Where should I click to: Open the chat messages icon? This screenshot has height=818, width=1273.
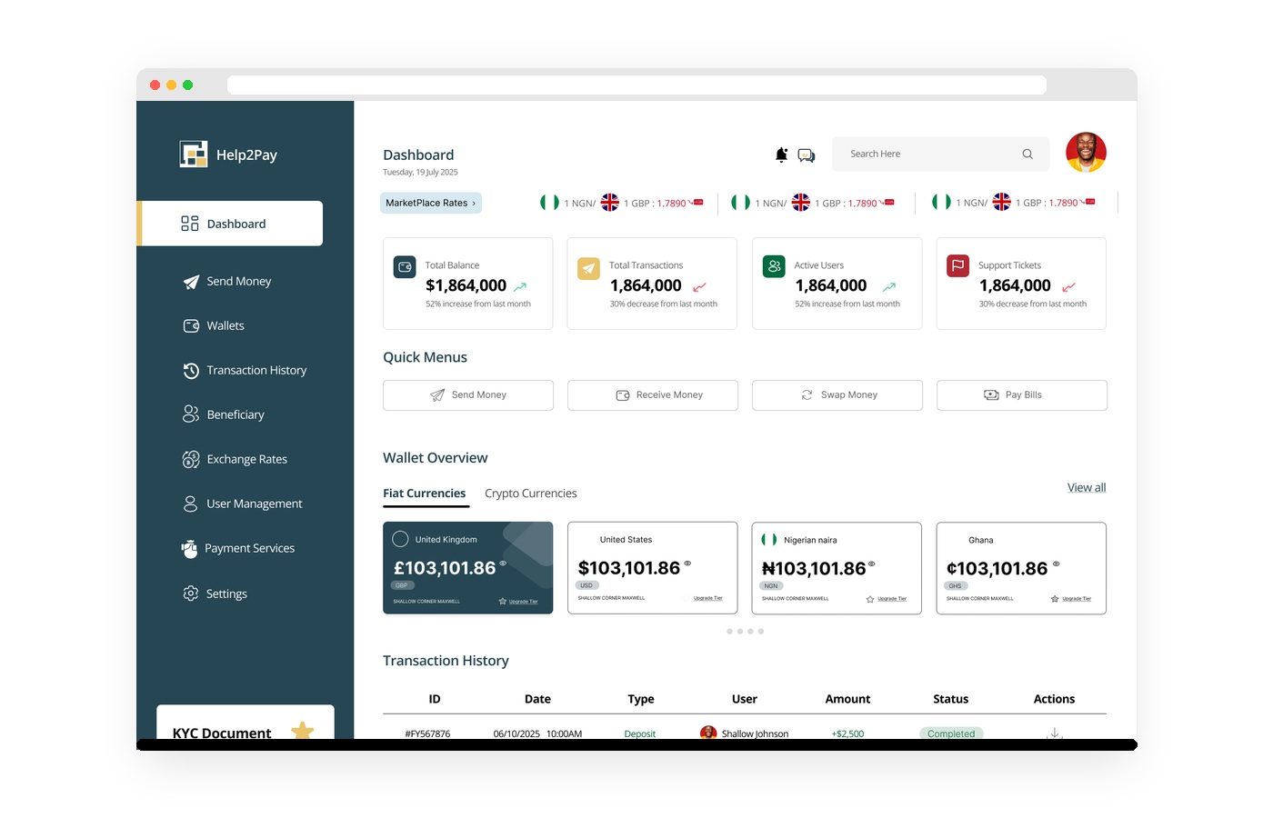coord(807,155)
